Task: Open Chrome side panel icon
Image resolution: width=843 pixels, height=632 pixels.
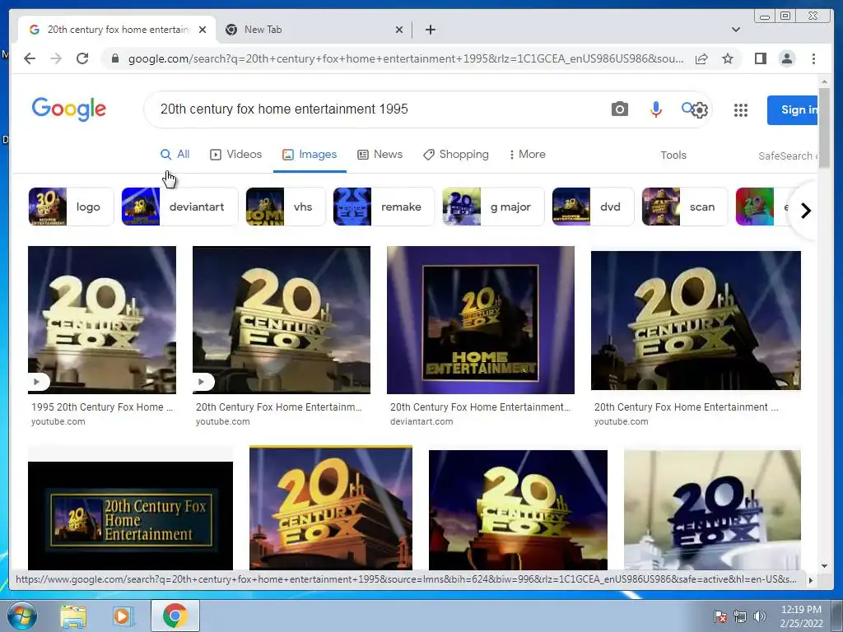Action: pos(760,58)
